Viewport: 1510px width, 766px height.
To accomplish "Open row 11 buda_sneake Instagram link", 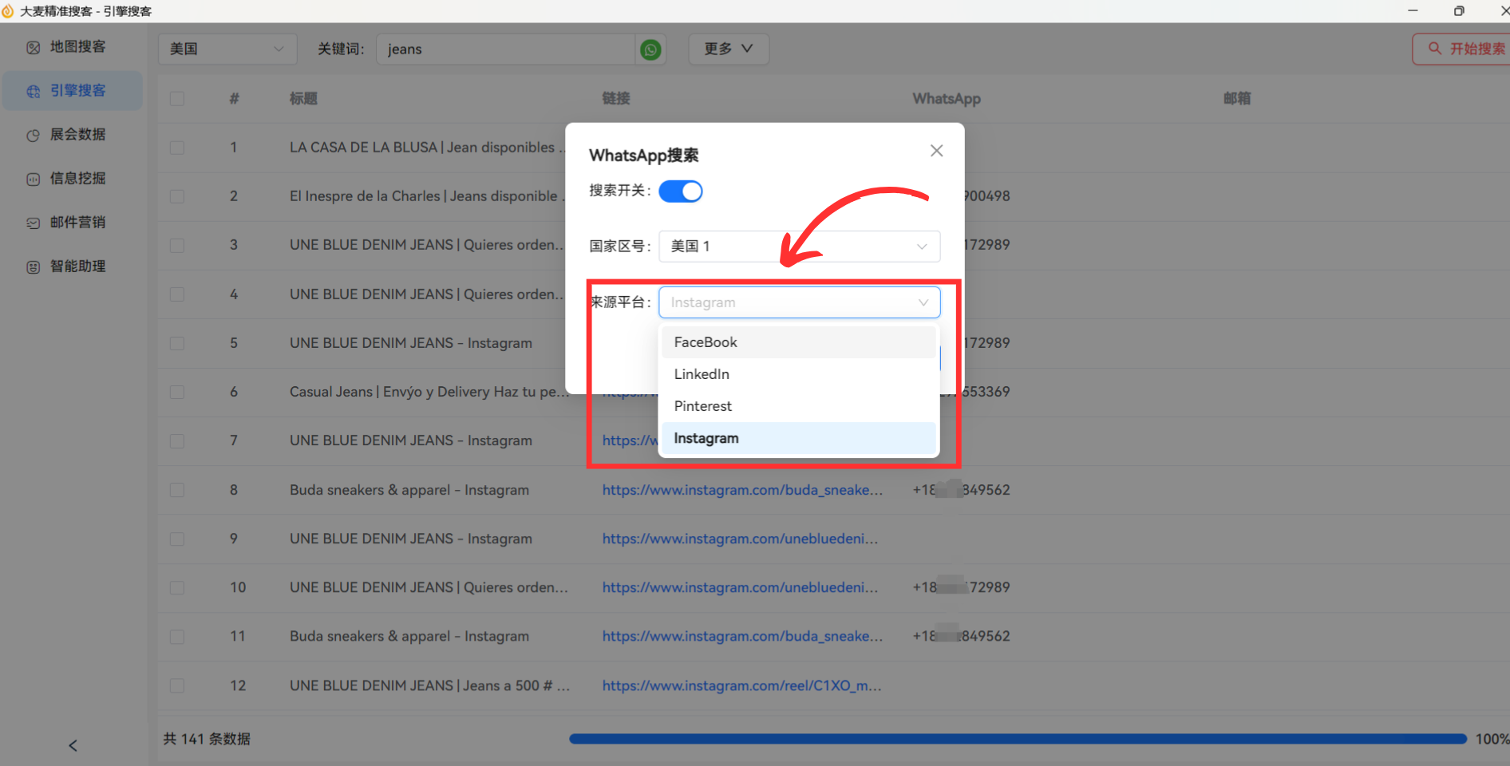I will (x=742, y=636).
